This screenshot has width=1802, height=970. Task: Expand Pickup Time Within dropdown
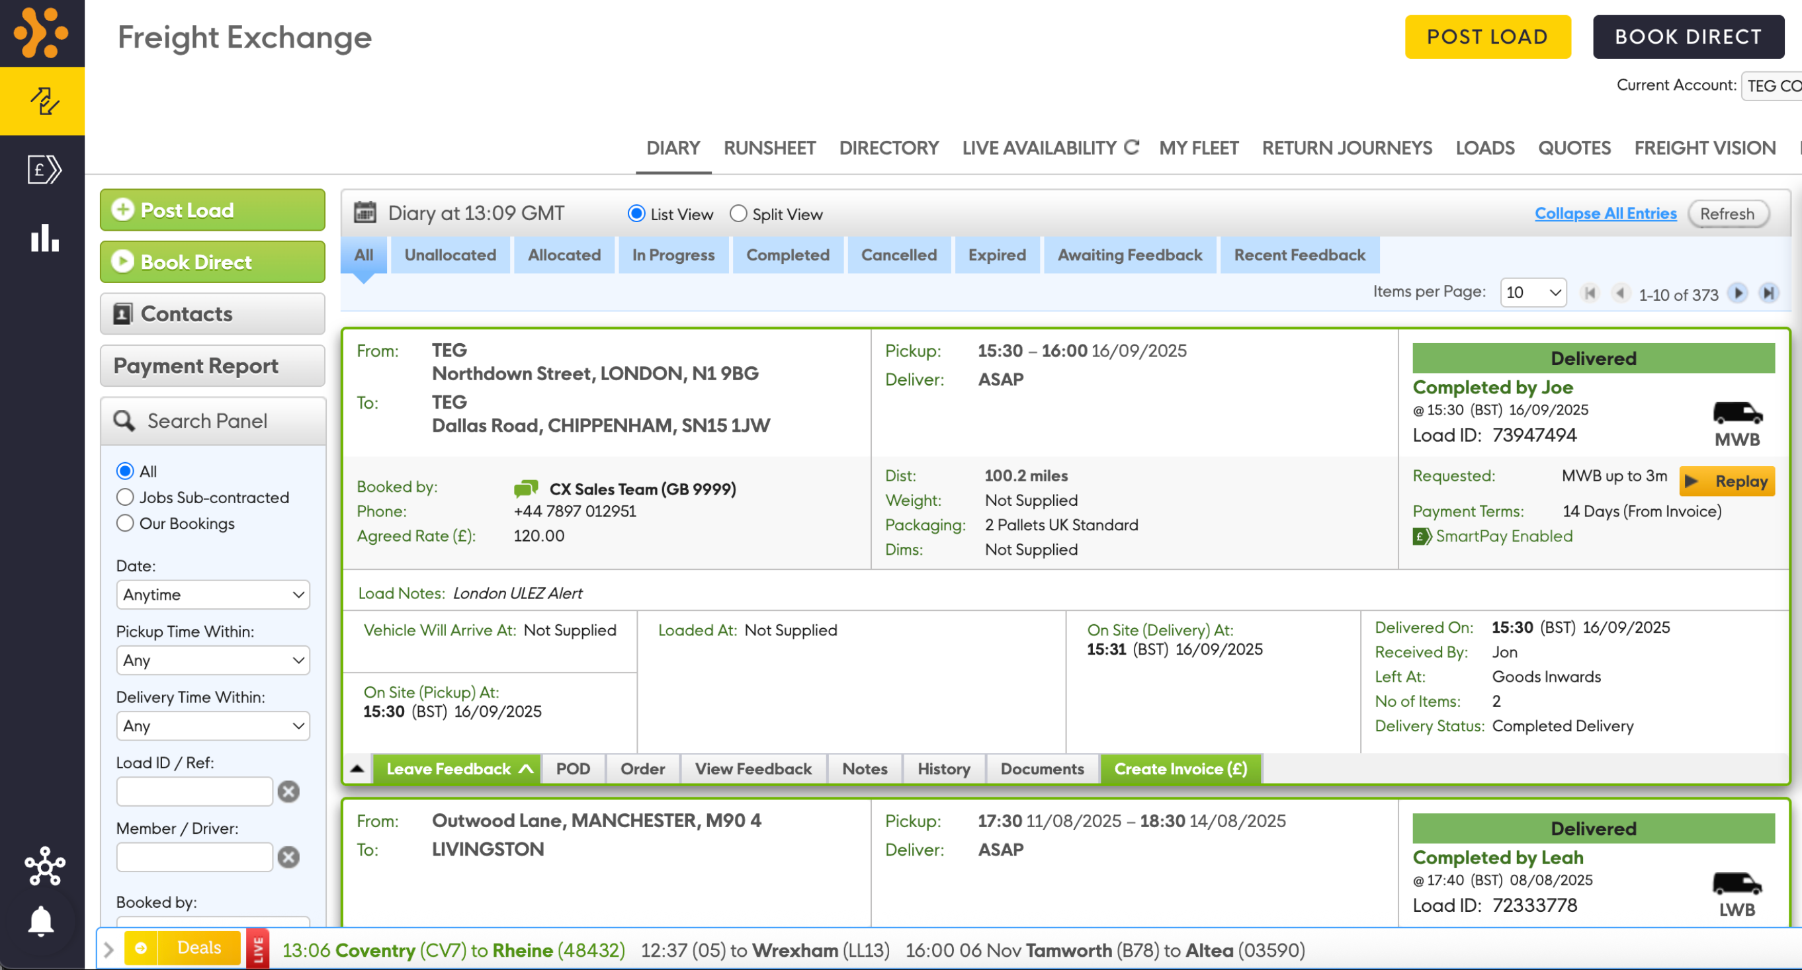click(212, 660)
